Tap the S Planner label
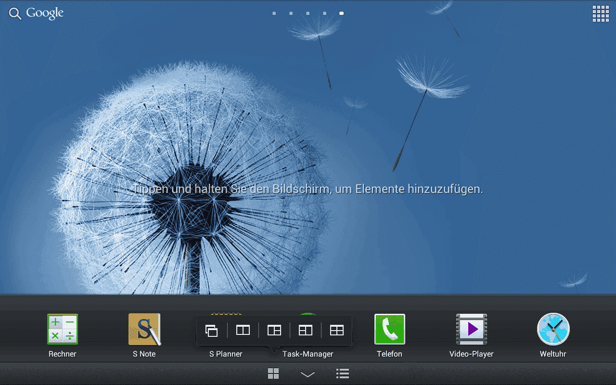 tap(226, 354)
